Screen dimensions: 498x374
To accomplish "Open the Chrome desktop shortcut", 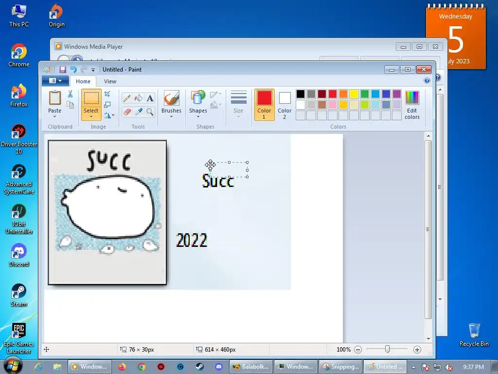I will click(x=19, y=56).
